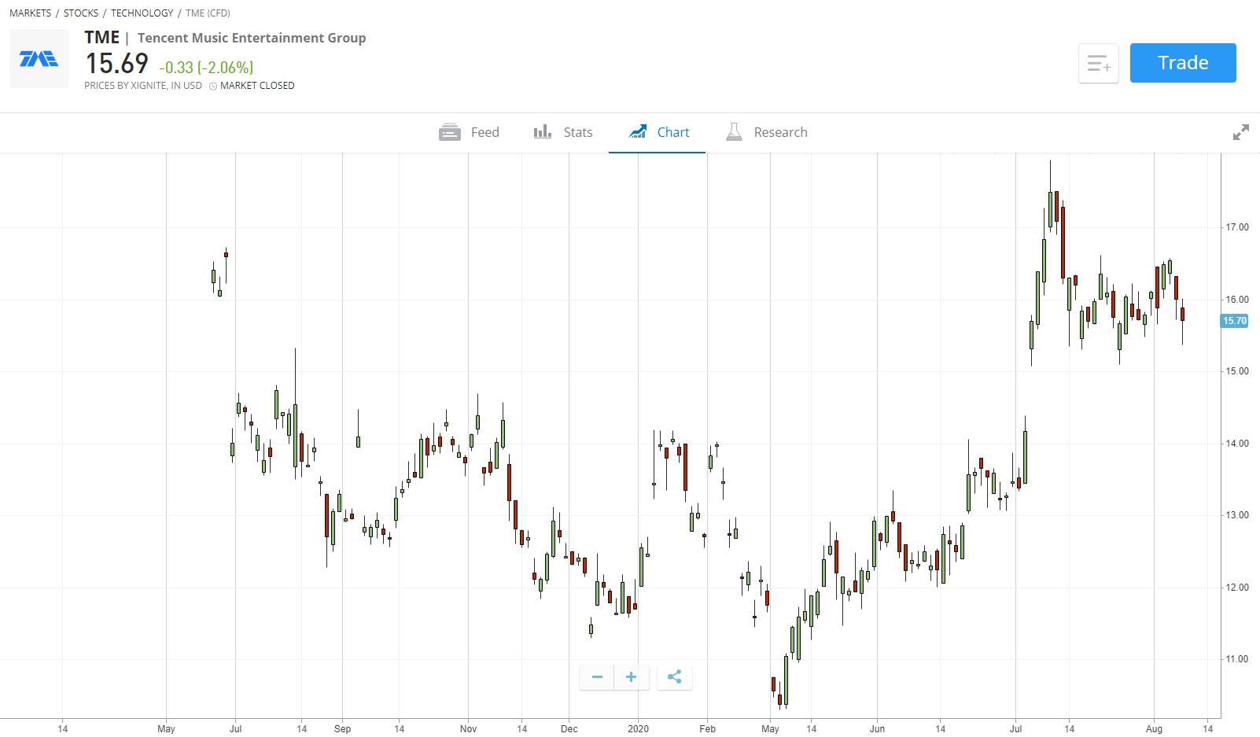
Task: Open the Research tab
Action: click(767, 132)
